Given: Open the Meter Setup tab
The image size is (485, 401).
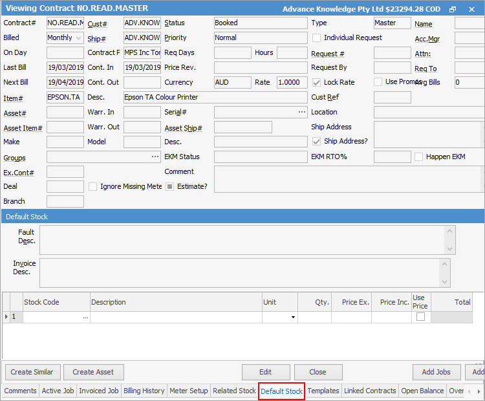Looking at the screenshot, I should tap(189, 391).
